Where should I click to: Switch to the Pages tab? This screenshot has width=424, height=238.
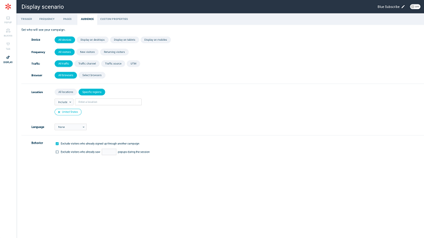[67, 19]
